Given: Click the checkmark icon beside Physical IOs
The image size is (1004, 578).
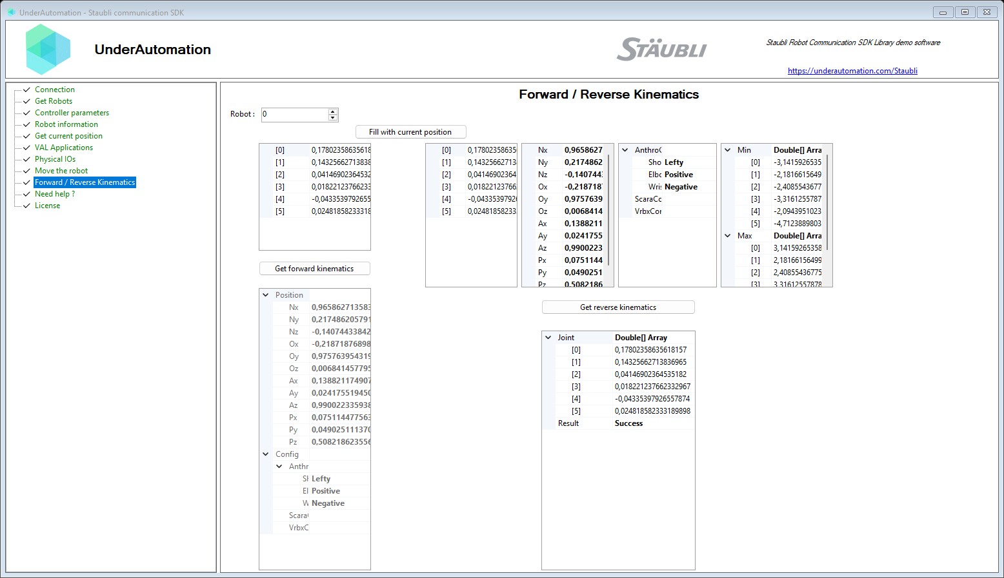Looking at the screenshot, I should (26, 159).
